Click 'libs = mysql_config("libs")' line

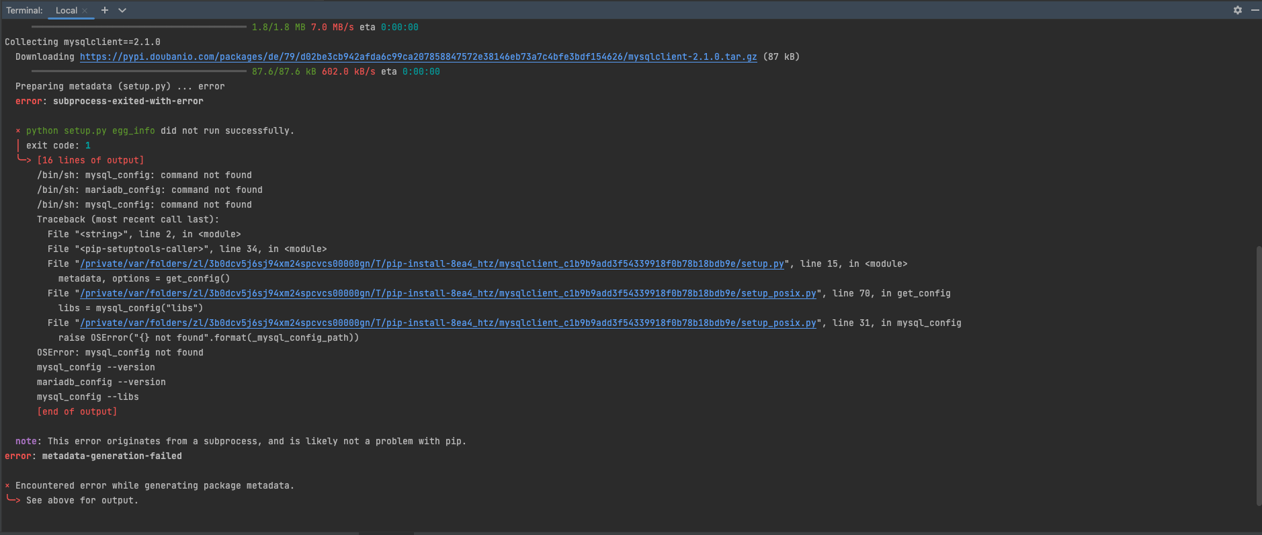[x=131, y=308]
